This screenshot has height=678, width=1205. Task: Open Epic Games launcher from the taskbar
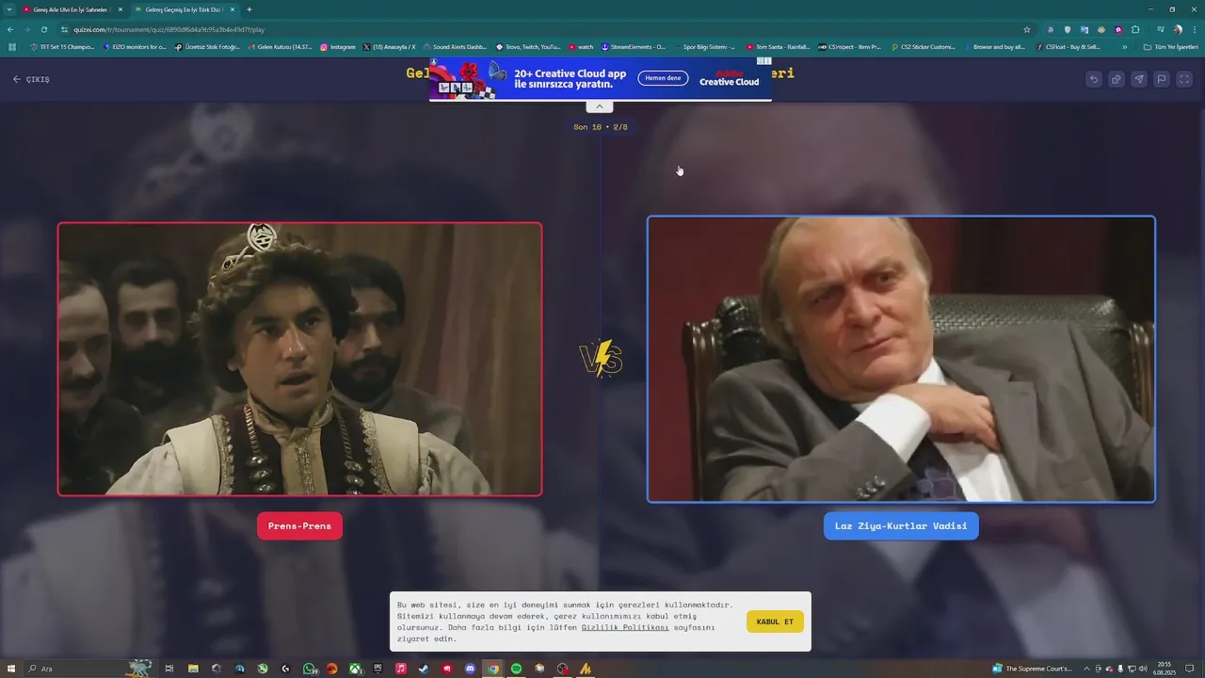[x=378, y=669]
